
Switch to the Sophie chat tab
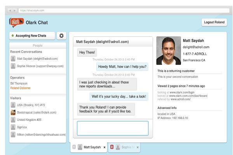(x=124, y=147)
